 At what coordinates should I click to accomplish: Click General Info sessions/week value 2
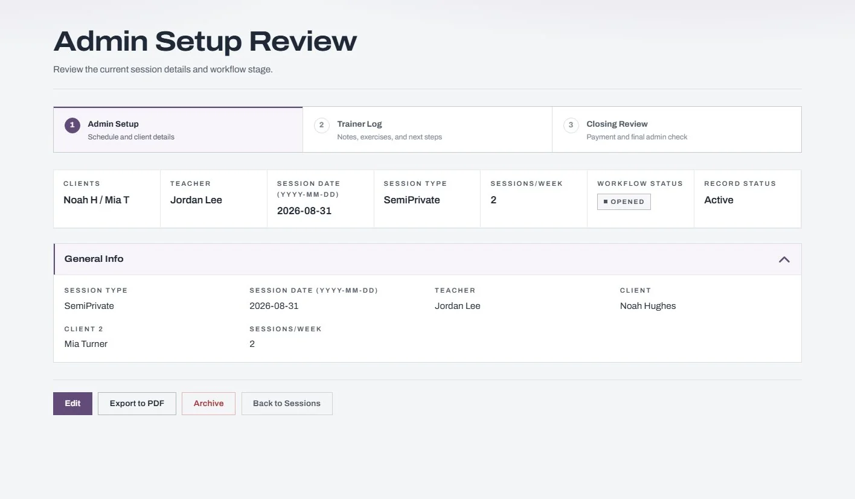(x=252, y=344)
